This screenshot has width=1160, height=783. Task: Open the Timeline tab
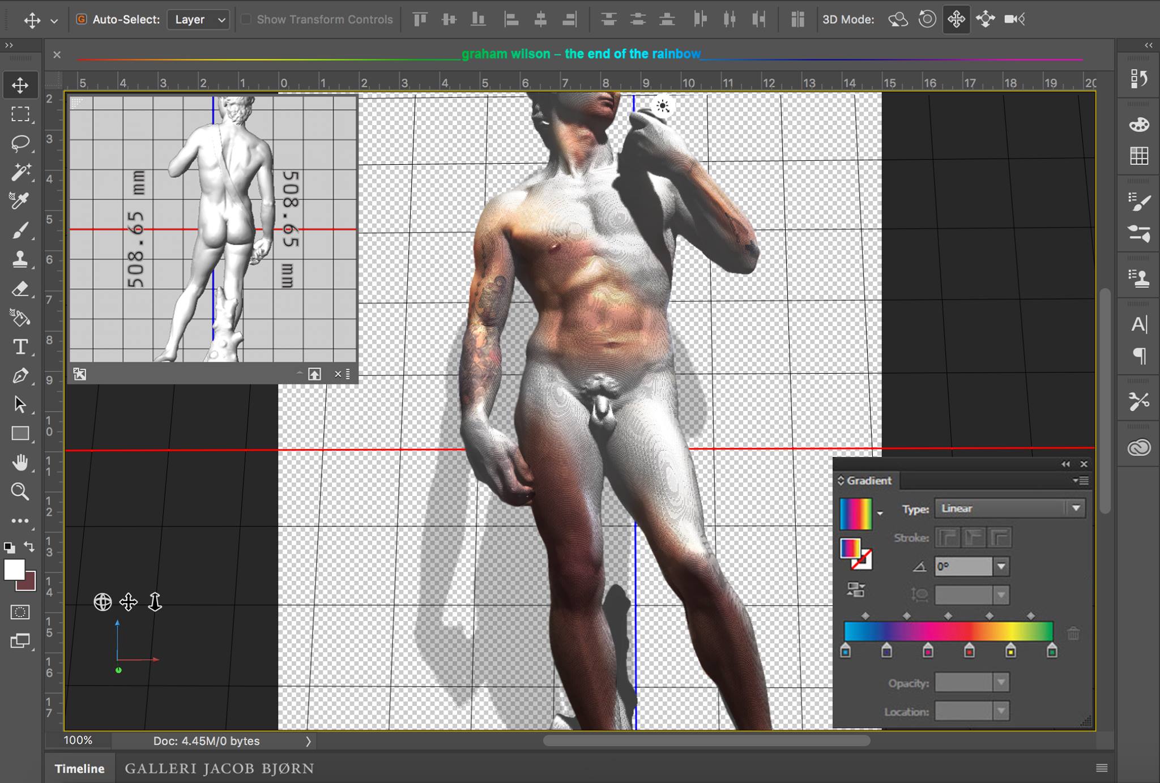pyautogui.click(x=79, y=768)
